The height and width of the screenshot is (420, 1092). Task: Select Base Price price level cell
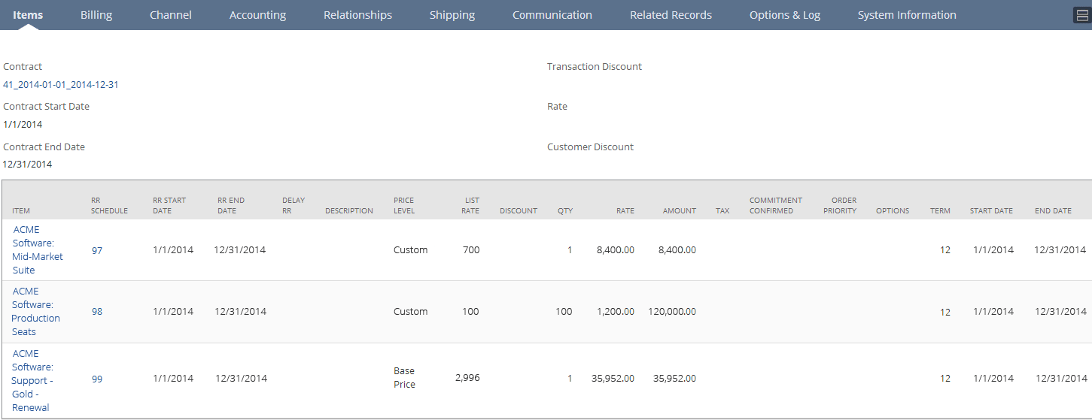click(405, 378)
